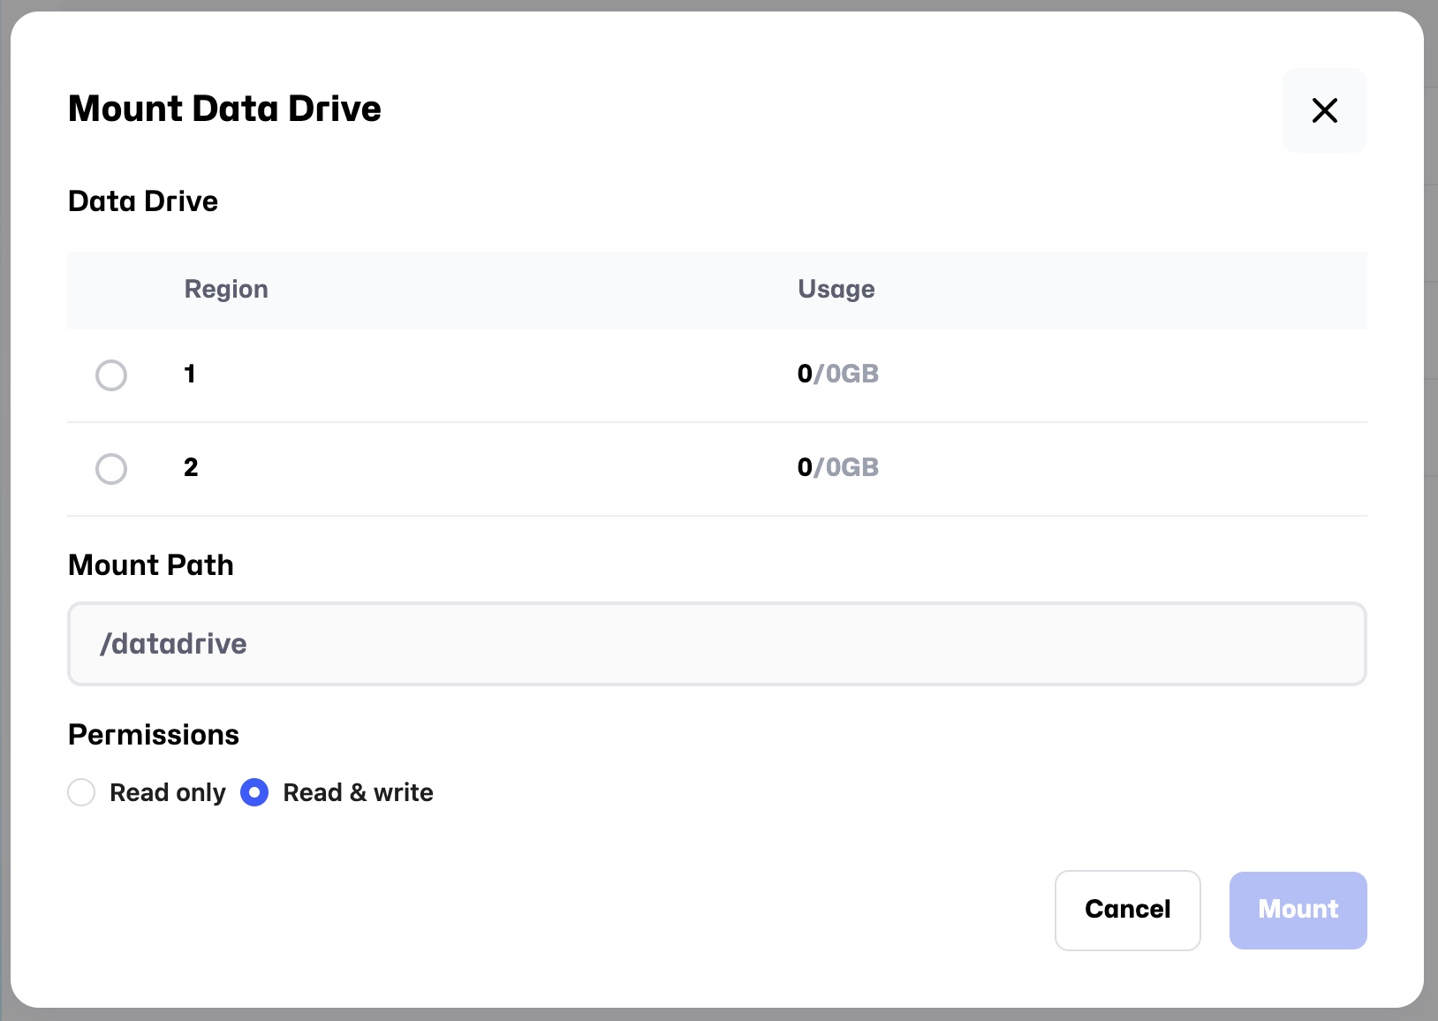
Task: Close the Mount Data Drive dialog
Action: coord(1324,110)
